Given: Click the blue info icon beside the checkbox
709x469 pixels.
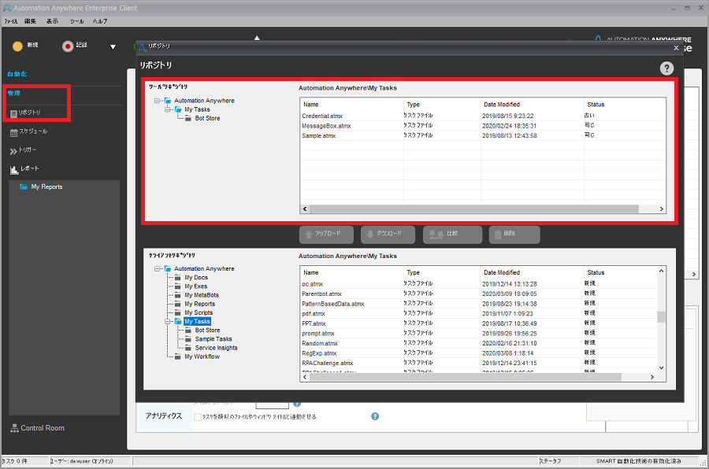Looking at the screenshot, I should click(x=375, y=416).
